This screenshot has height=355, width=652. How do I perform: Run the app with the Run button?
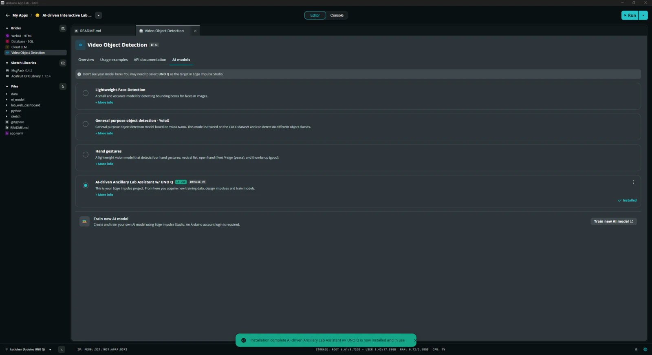630,16
